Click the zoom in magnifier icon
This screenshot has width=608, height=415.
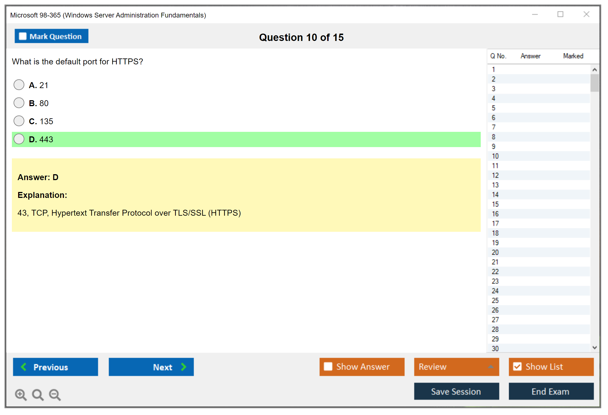[21, 395]
